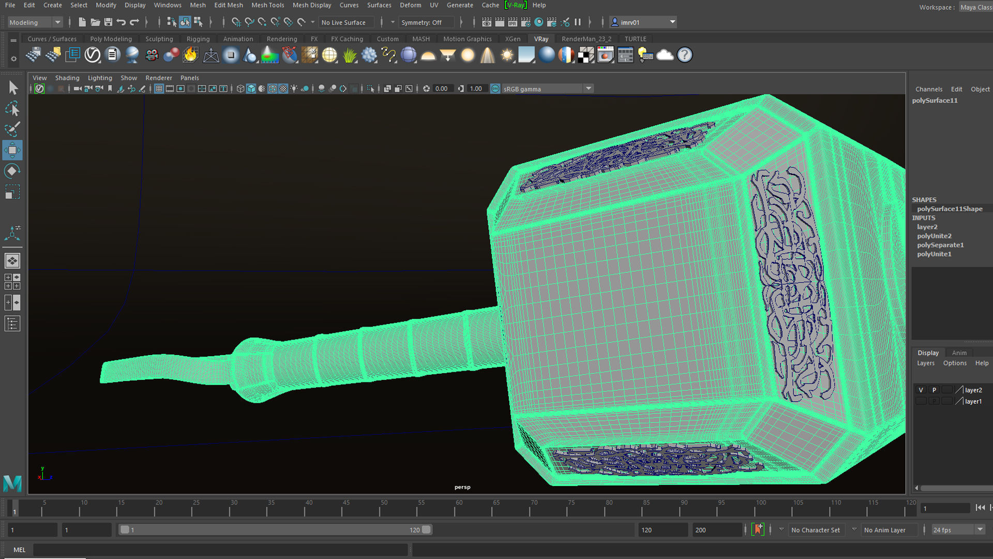The image size is (993, 559).
Task: Select the Paint Selection tool
Action: coord(12,129)
